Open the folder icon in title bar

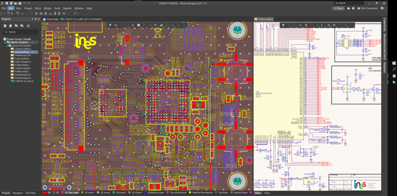(16, 3)
